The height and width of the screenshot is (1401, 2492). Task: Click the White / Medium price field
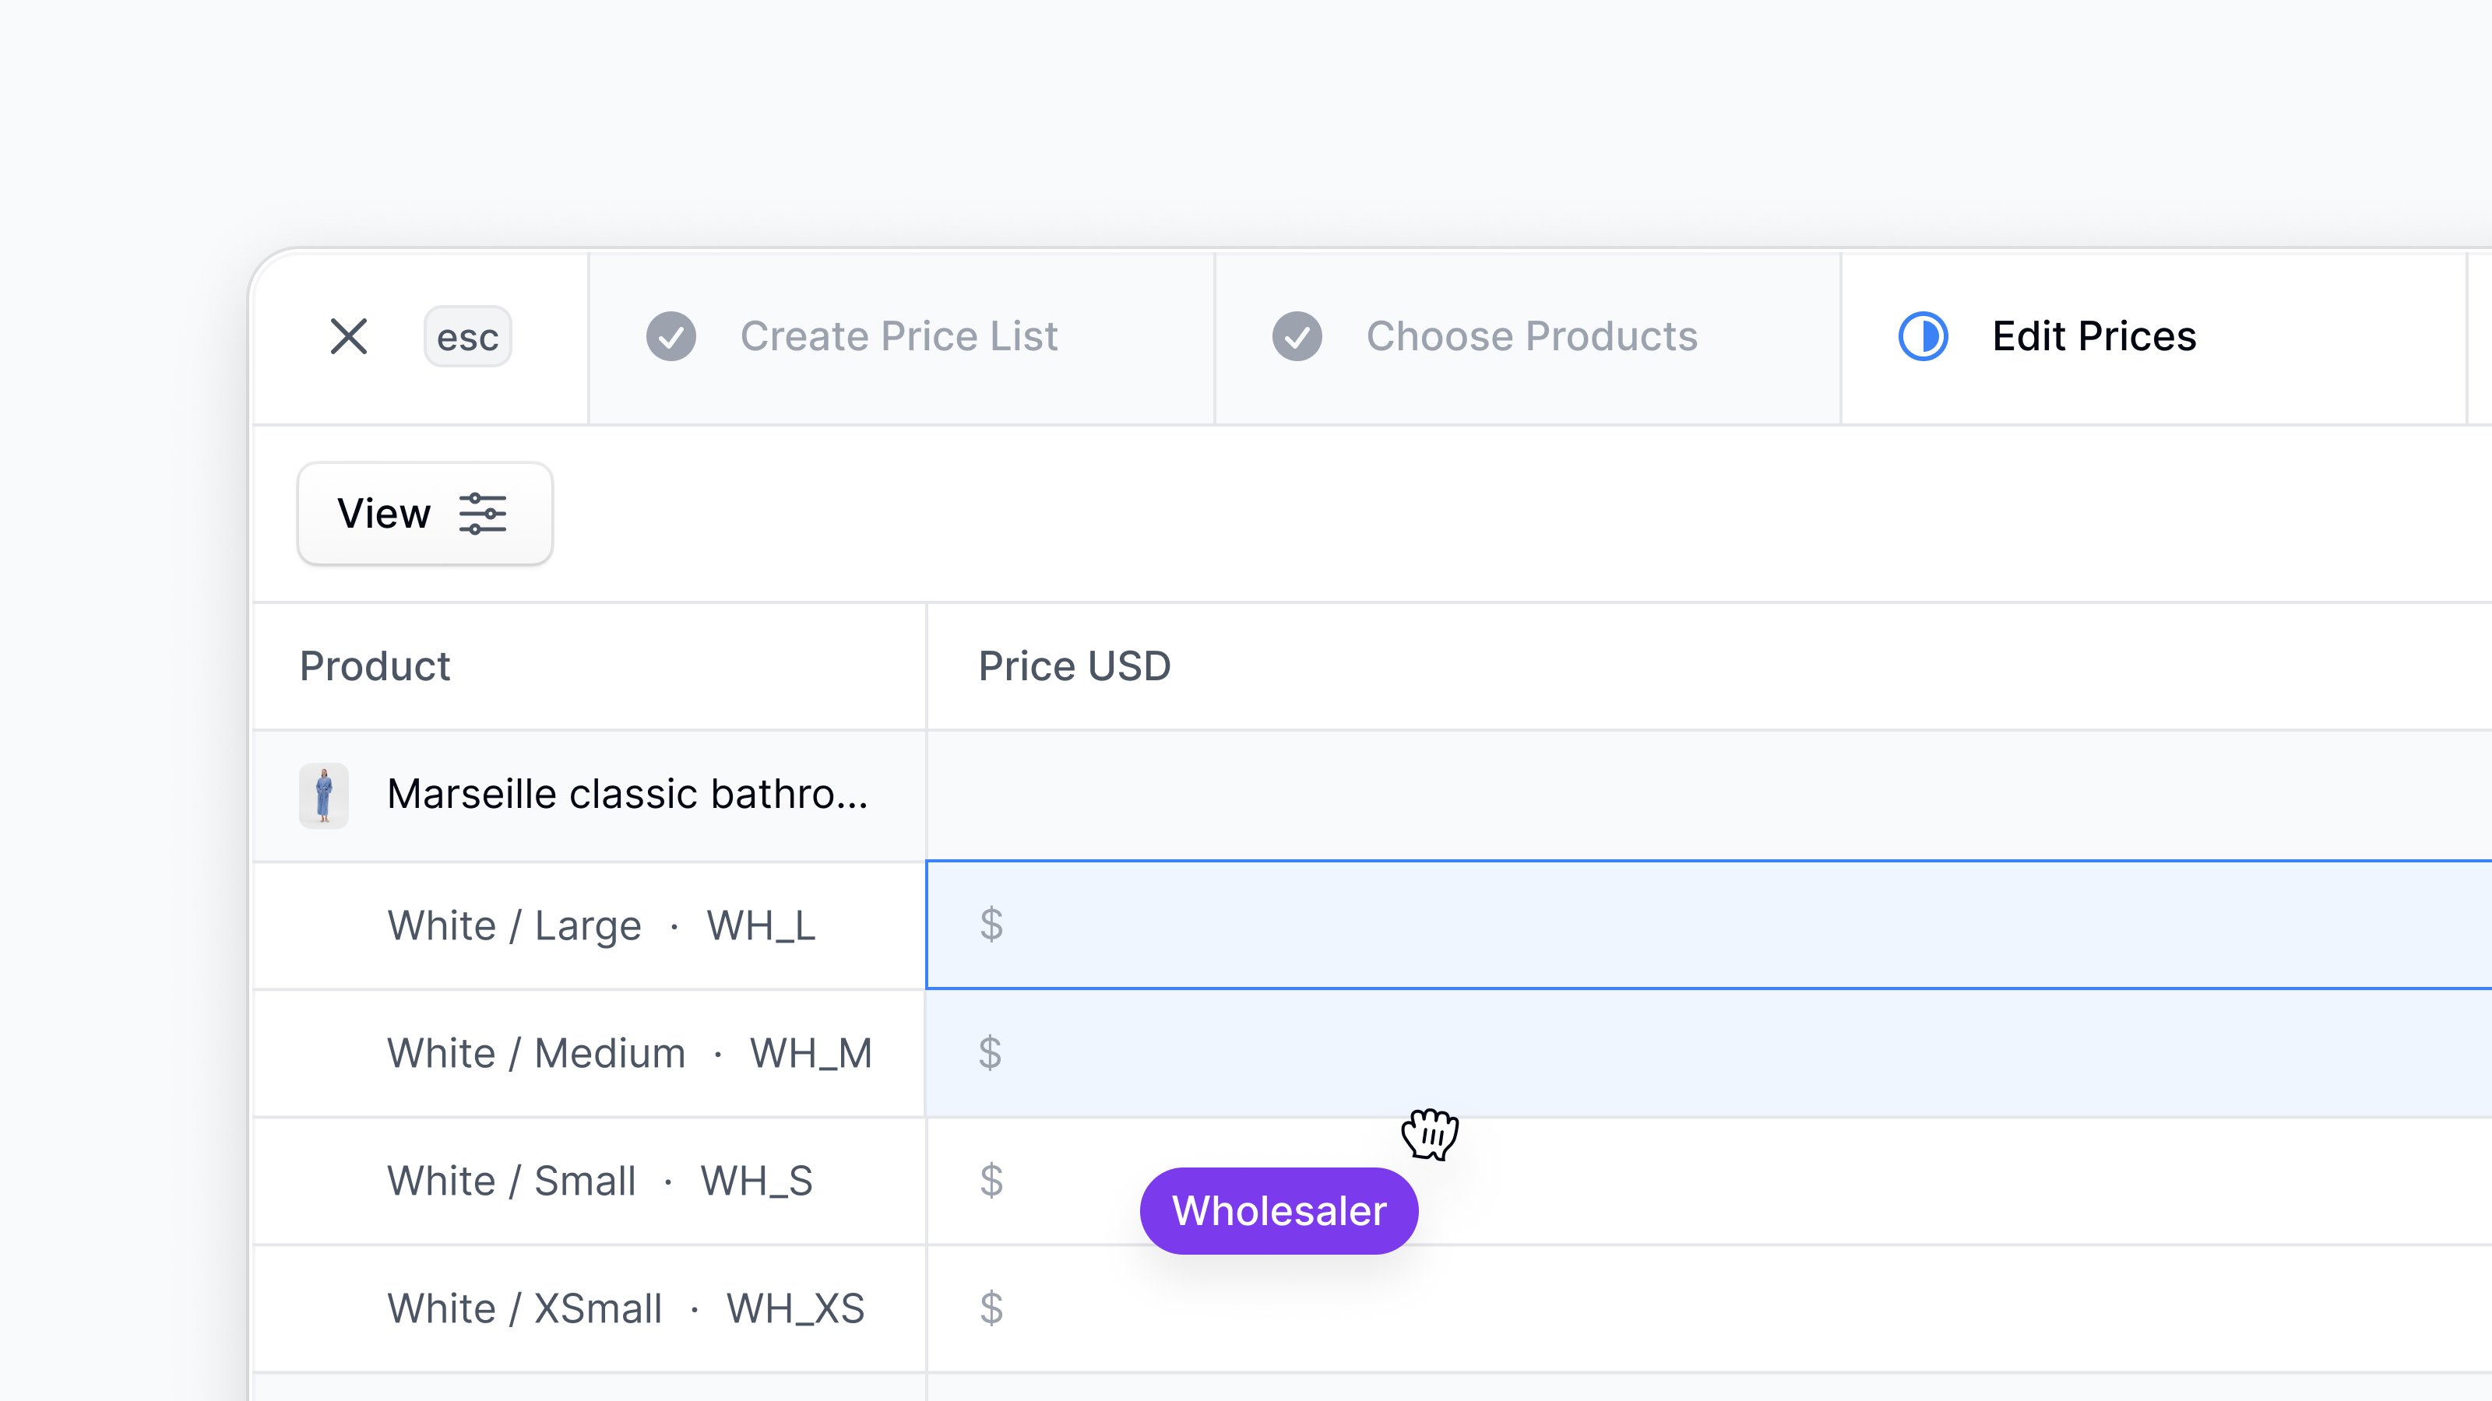[x=1709, y=1053]
